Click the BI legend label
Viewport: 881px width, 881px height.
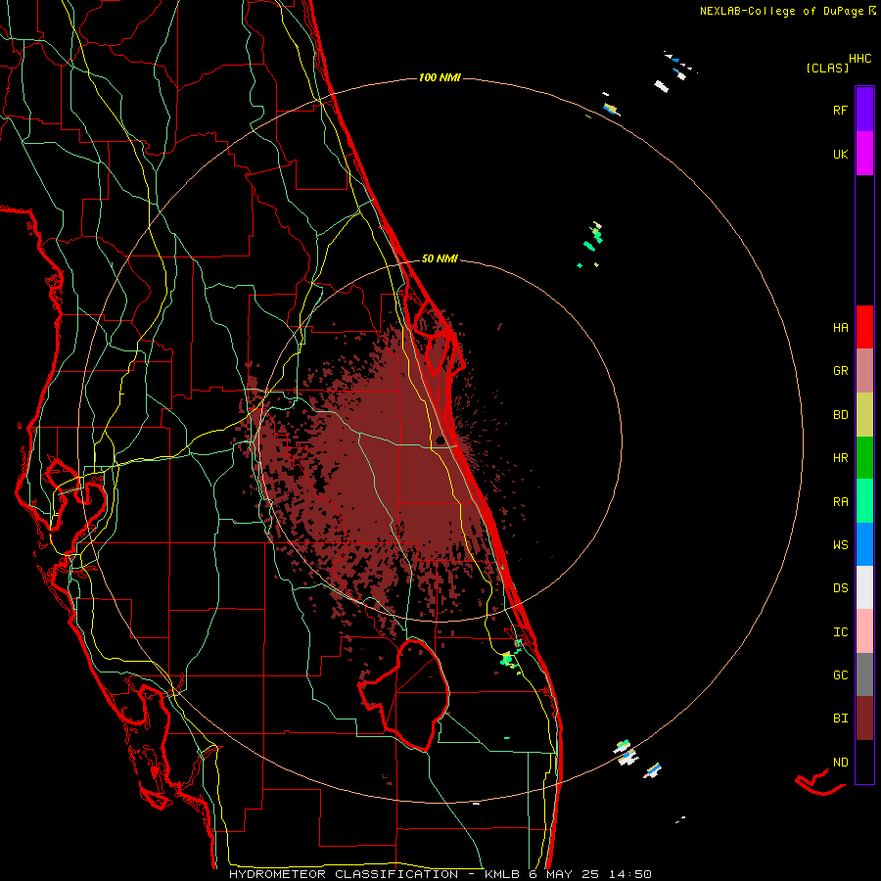click(840, 719)
